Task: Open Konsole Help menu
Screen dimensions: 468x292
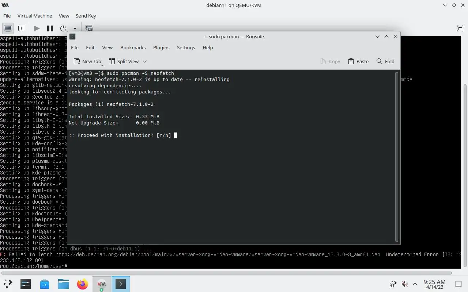Action: point(208,47)
